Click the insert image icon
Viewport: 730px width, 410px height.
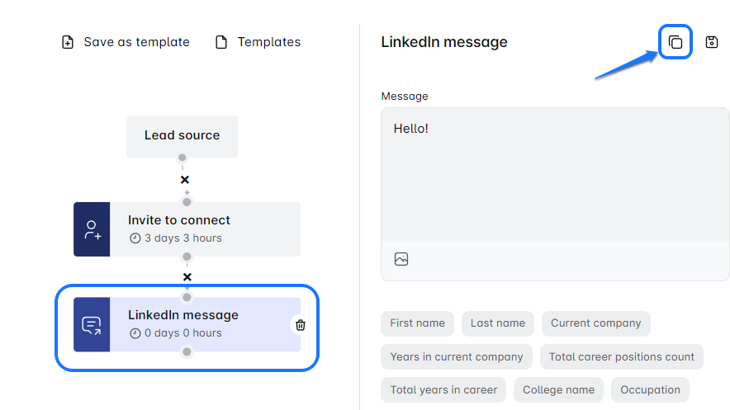(401, 259)
